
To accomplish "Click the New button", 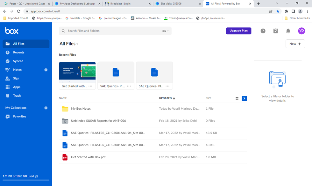I will pyautogui.click(x=295, y=44).
